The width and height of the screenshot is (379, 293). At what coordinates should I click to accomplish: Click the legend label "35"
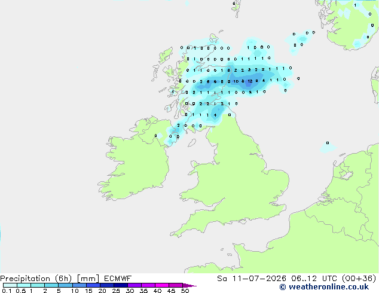pyautogui.click(x=143, y=291)
